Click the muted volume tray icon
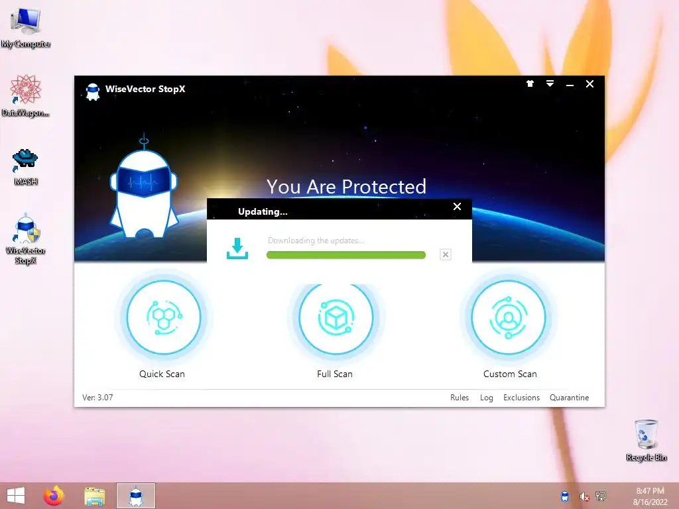This screenshot has height=509, width=679. pos(584,496)
